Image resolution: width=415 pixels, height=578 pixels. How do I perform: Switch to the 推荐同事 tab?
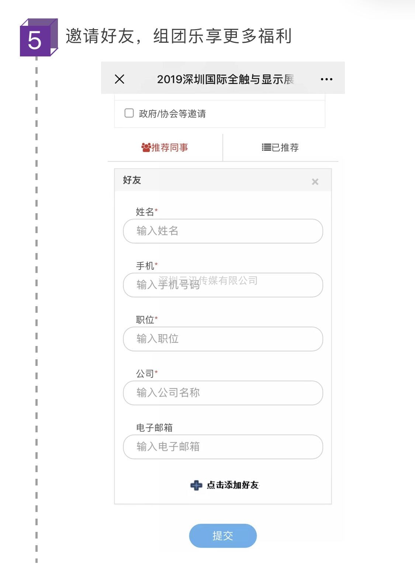[165, 148]
